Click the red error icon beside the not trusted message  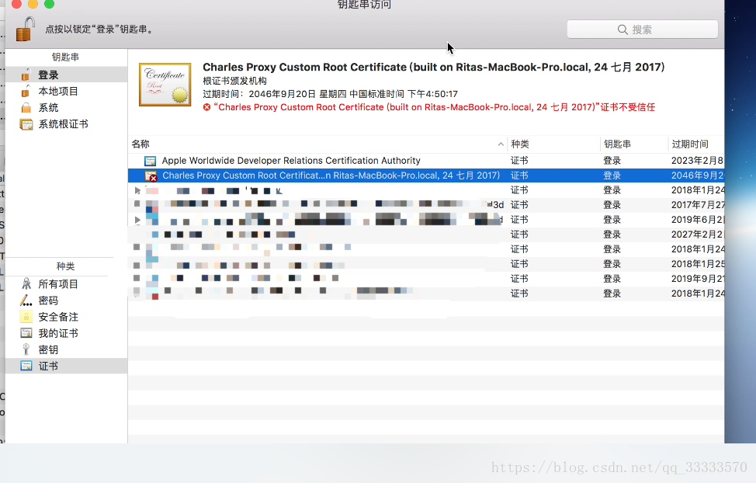tap(206, 107)
